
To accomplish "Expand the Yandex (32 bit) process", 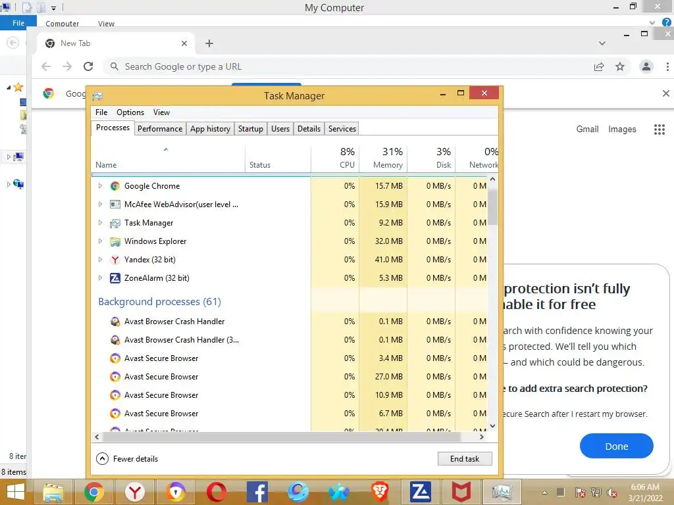I will [100, 259].
